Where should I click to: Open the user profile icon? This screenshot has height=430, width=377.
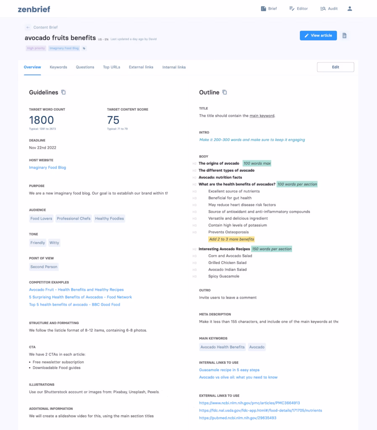350,8
